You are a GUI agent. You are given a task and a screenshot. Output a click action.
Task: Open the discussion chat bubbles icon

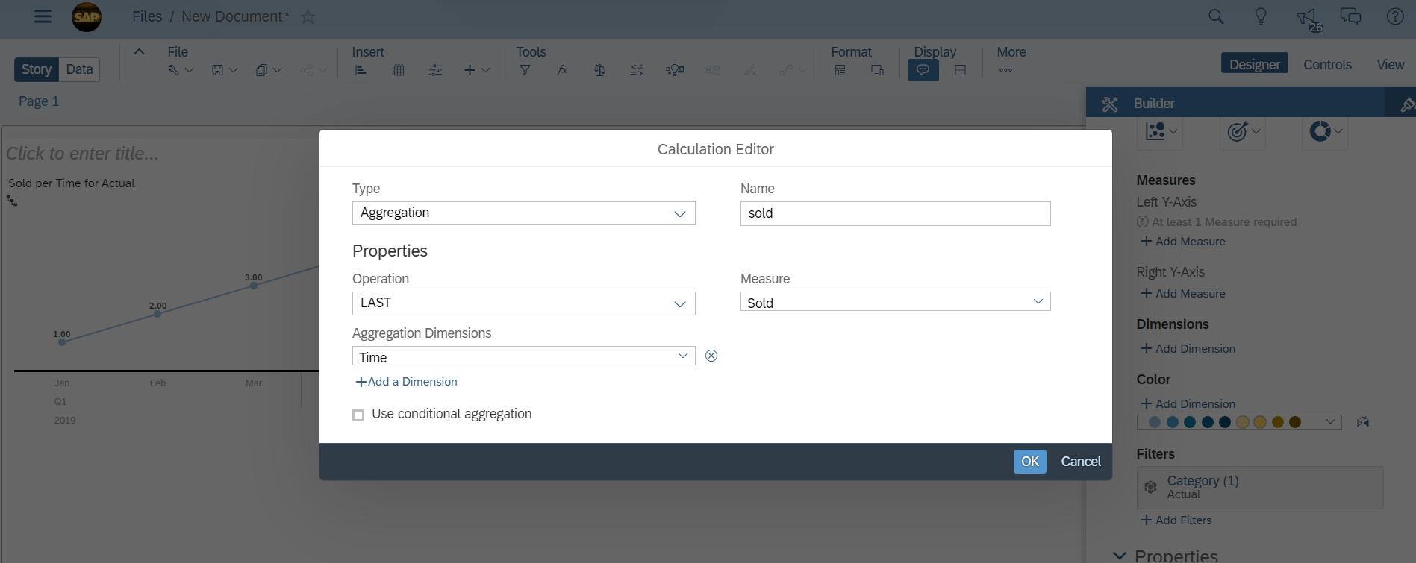[1350, 16]
